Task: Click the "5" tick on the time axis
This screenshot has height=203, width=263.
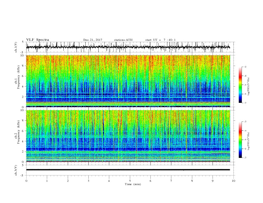Action: (130, 181)
